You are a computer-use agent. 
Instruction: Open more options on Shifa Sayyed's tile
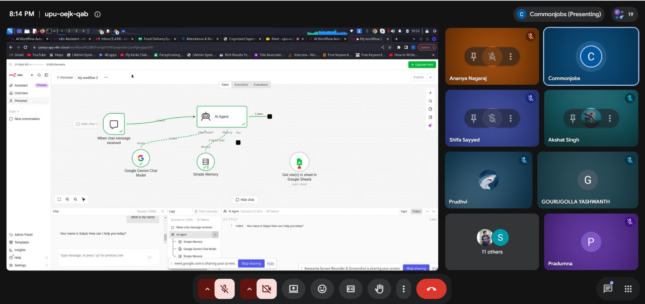point(511,119)
